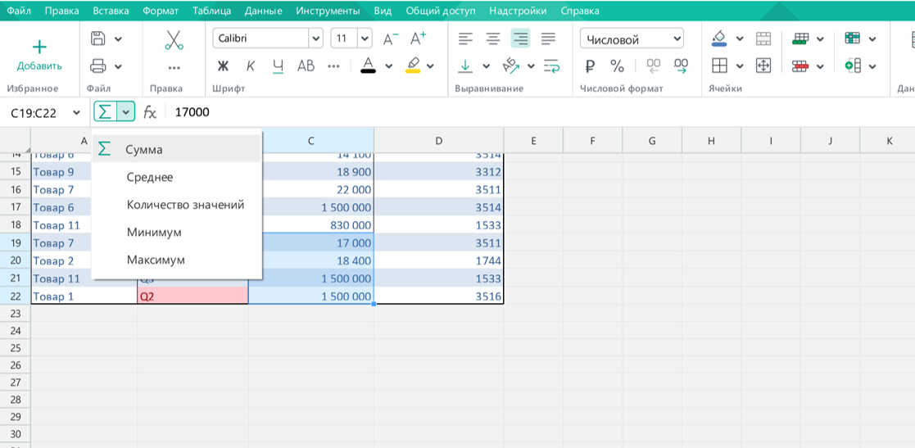Choose Среднее from function list
The height and width of the screenshot is (448, 915).
(x=176, y=177)
